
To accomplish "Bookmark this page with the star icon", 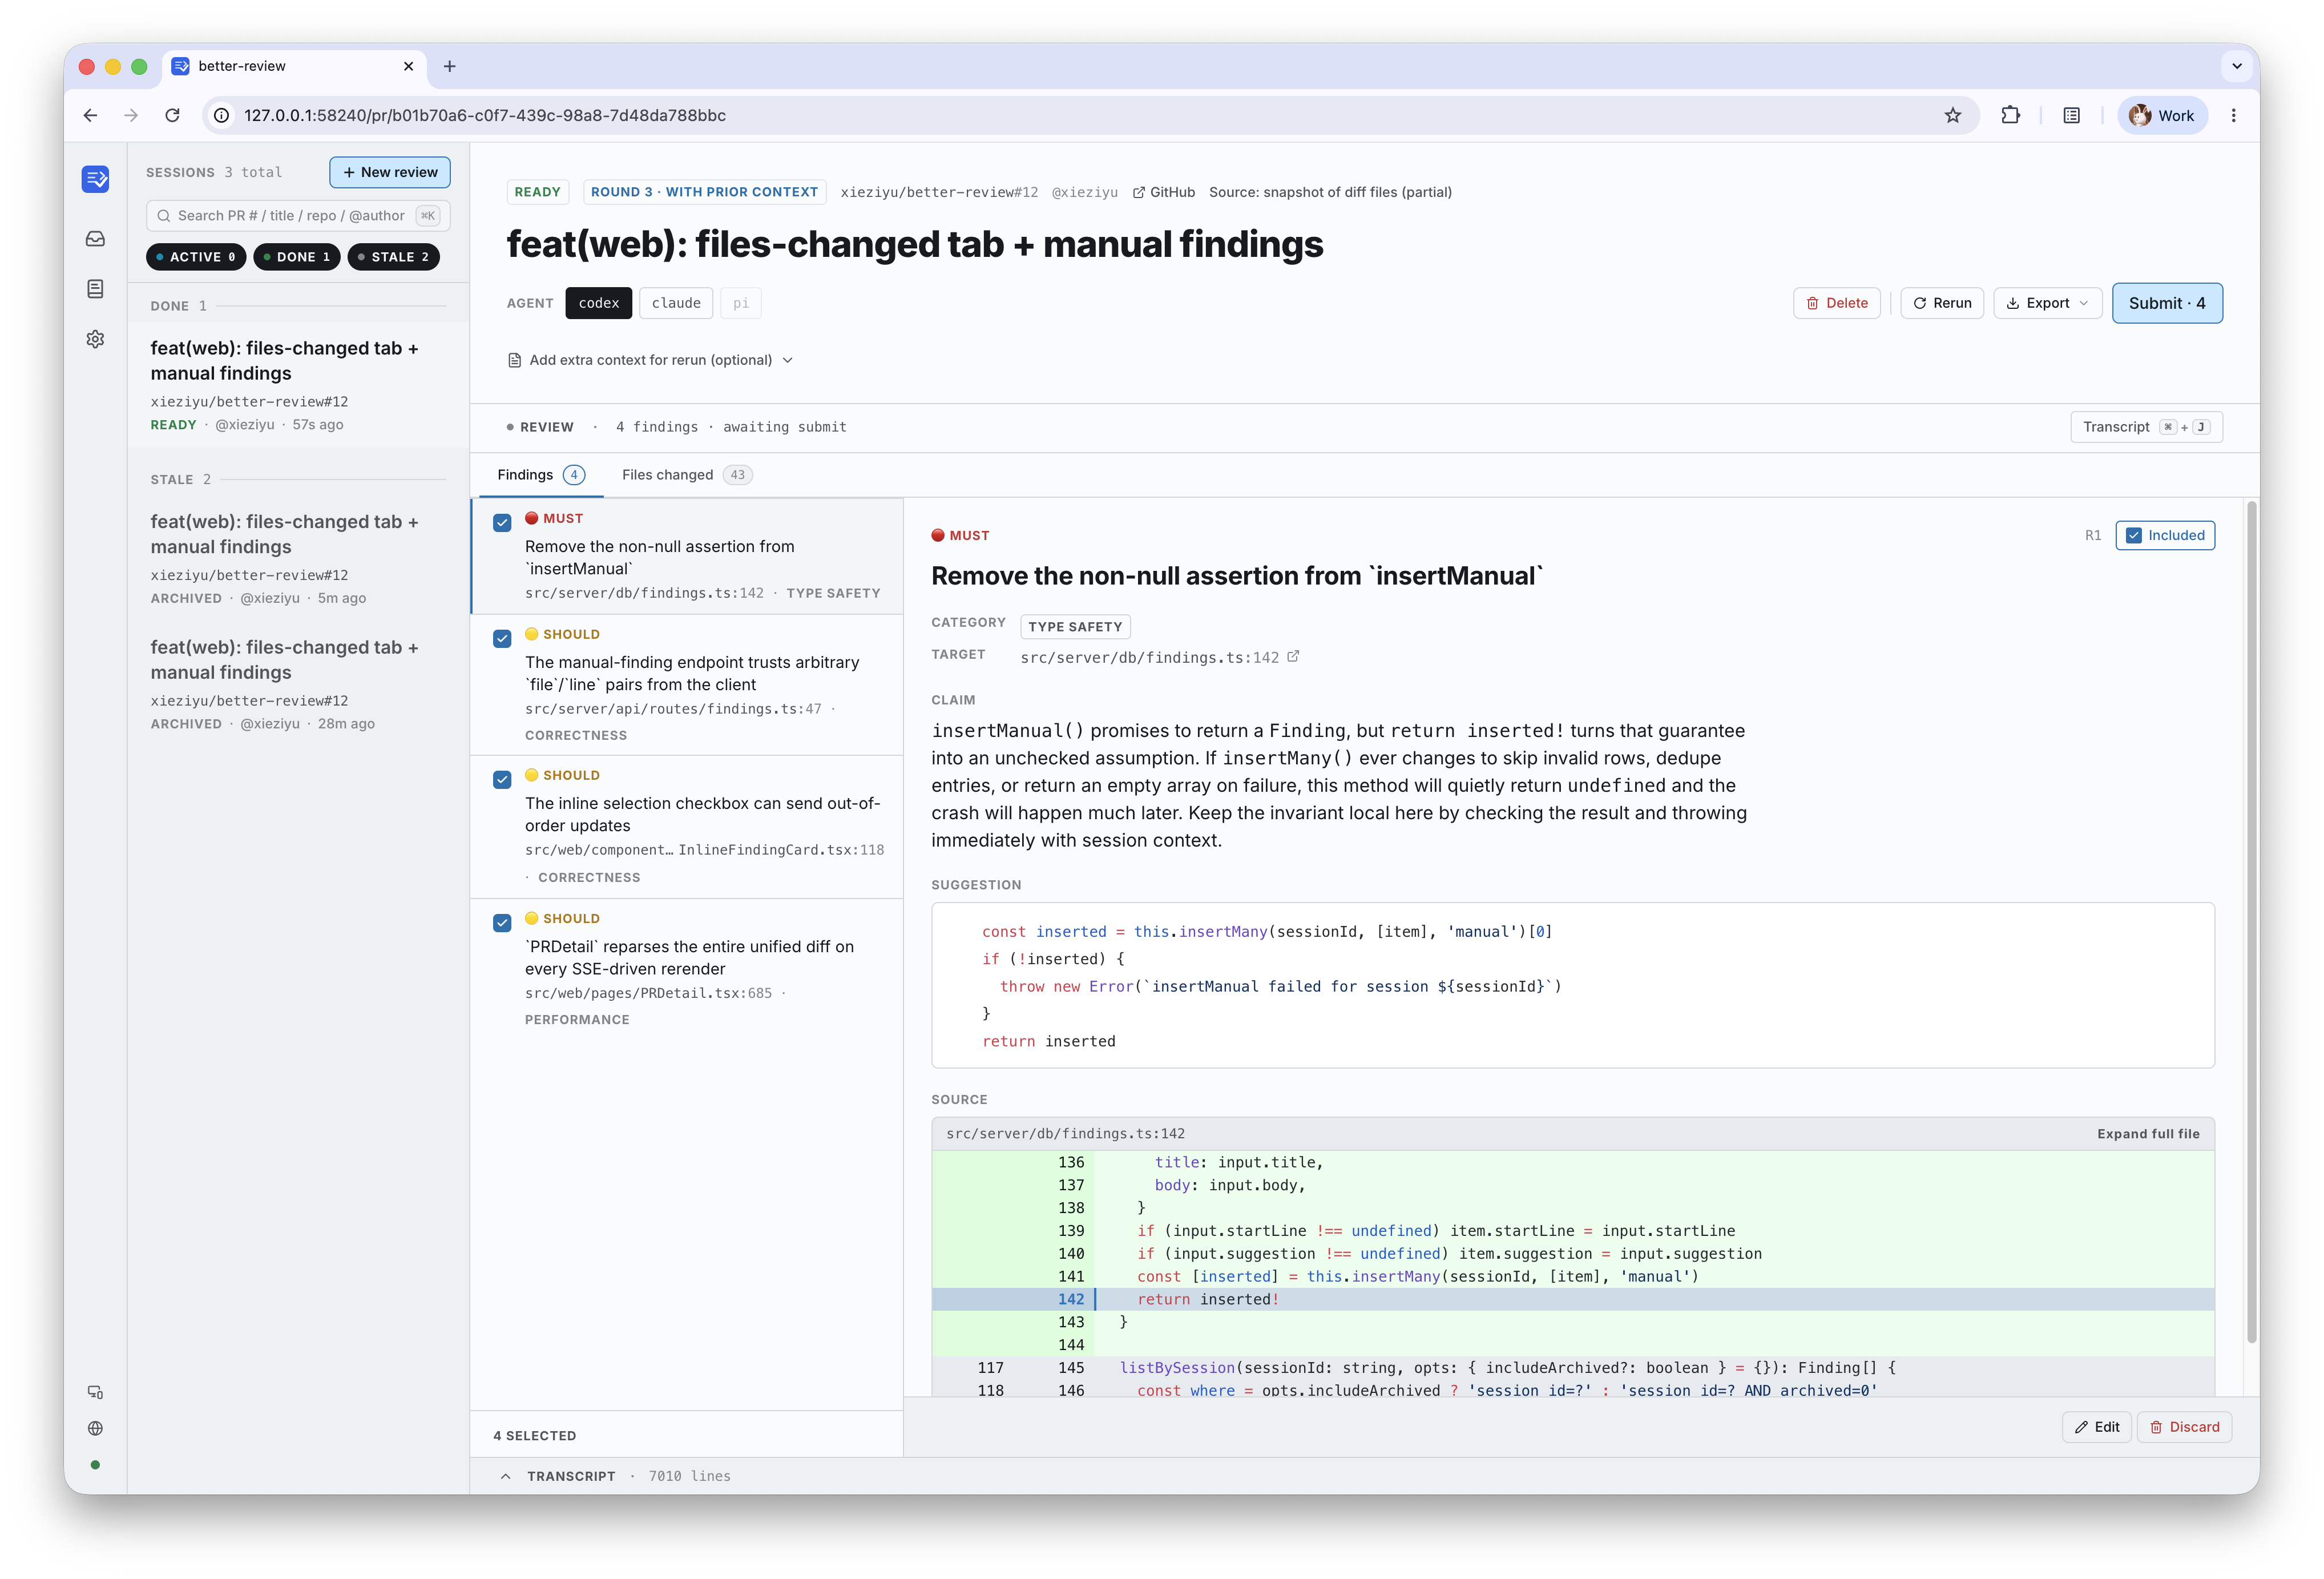I will (1952, 115).
